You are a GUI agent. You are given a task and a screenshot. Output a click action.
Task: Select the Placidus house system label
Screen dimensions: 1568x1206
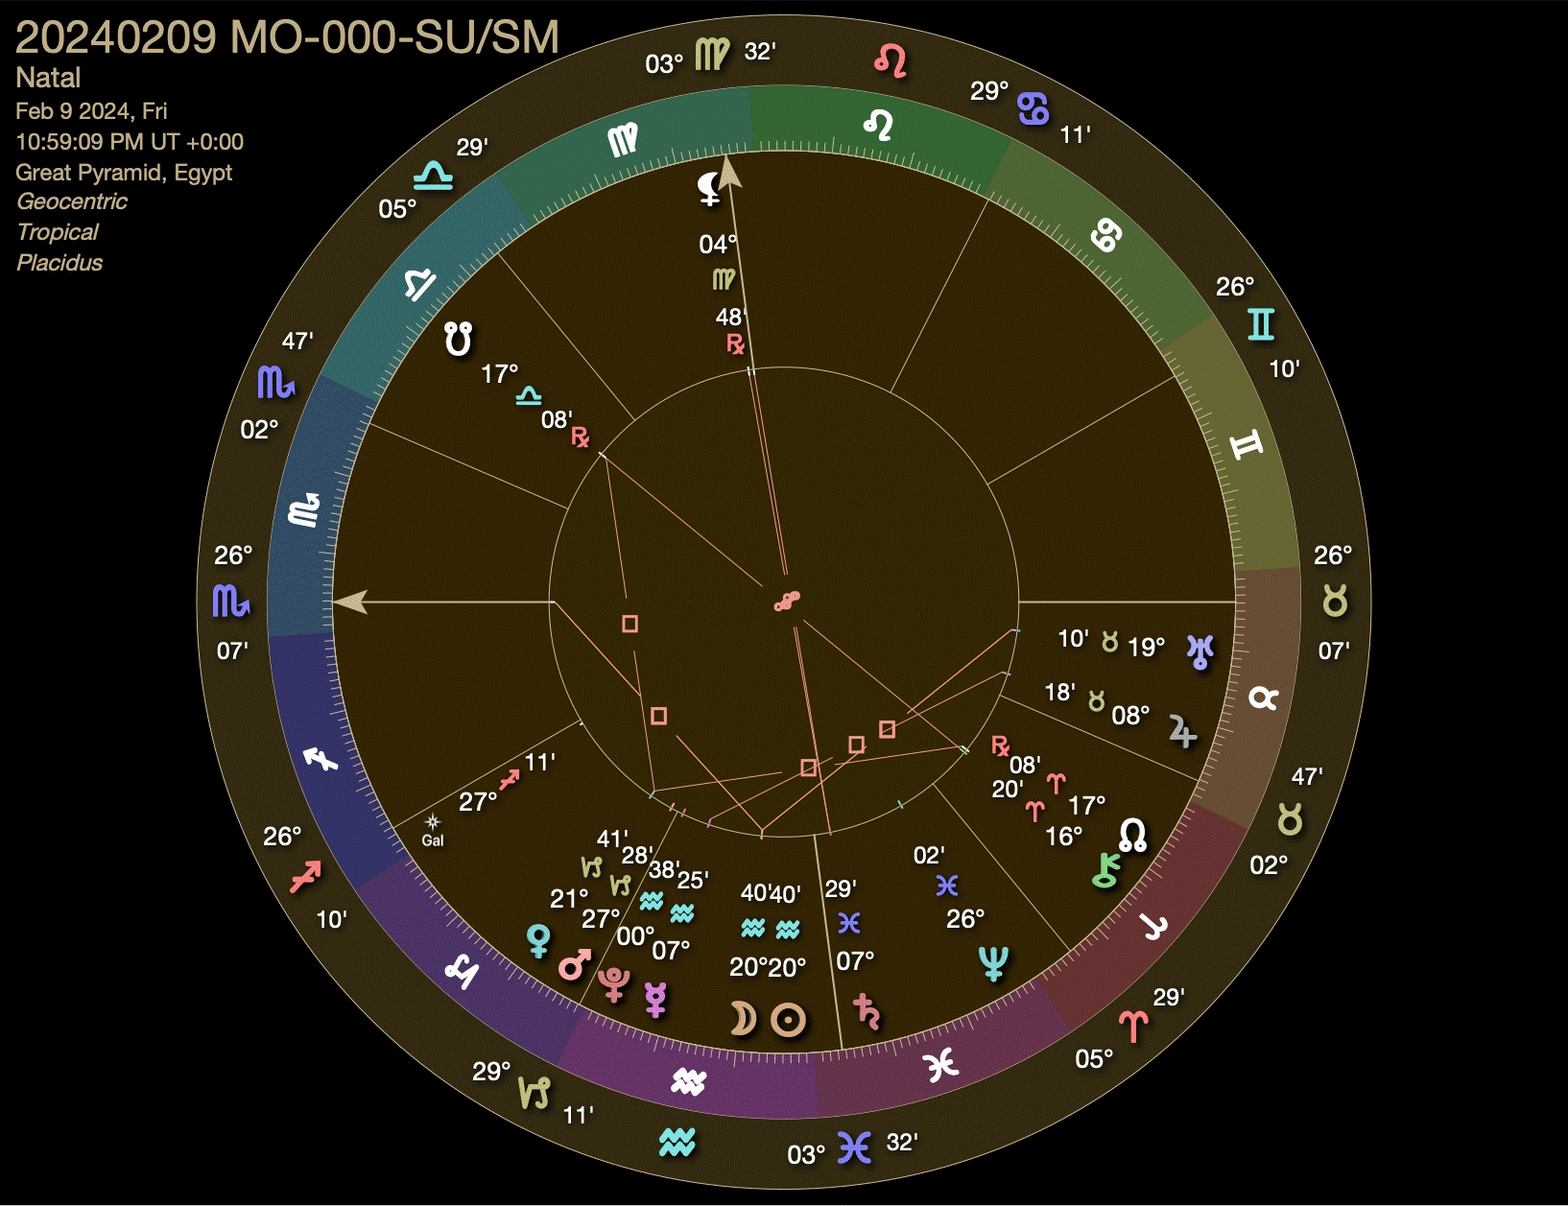point(59,263)
